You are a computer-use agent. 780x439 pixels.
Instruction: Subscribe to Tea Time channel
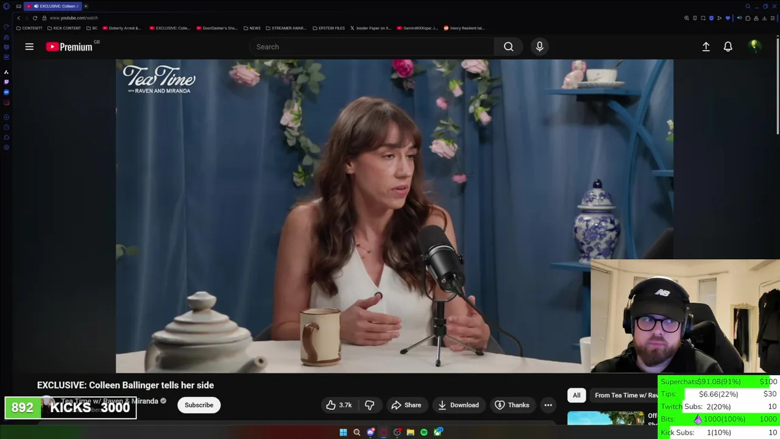[x=199, y=405]
